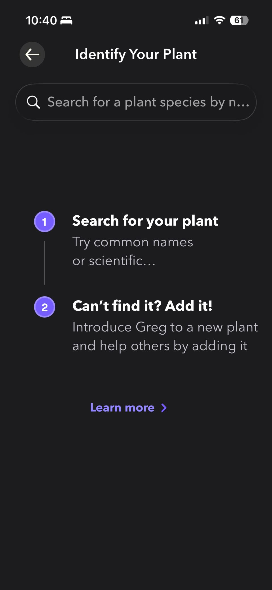The image size is (272, 590).
Task: Tap Try common names or scientific text
Action: [x=133, y=251]
